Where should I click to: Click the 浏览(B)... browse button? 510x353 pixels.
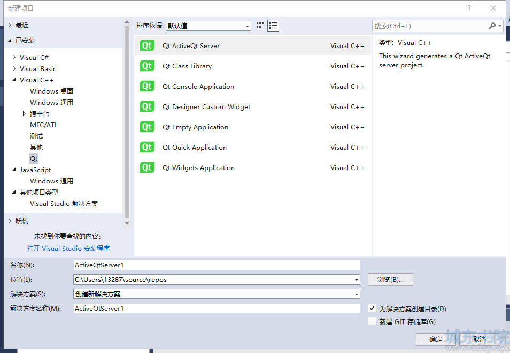click(390, 280)
